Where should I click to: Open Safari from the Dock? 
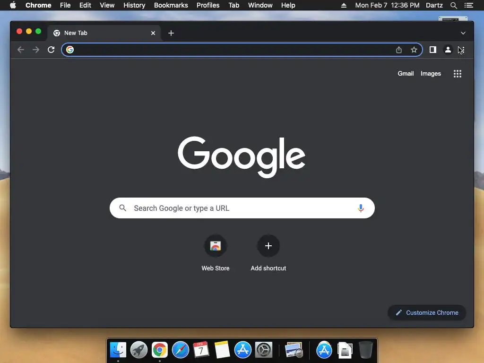[180, 350]
